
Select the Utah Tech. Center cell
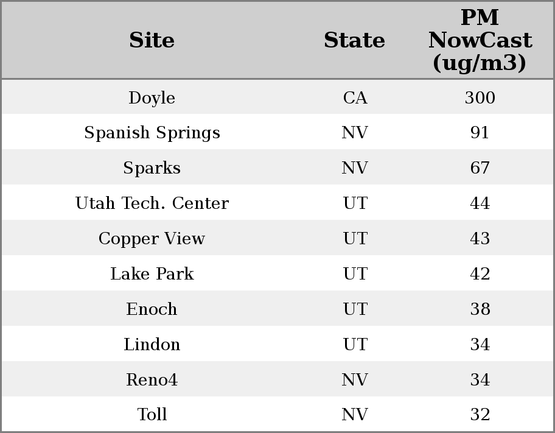coord(152,203)
